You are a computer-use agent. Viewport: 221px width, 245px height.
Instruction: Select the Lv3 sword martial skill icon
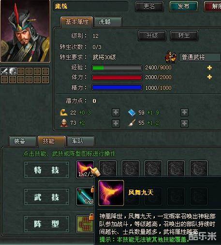[85, 196]
